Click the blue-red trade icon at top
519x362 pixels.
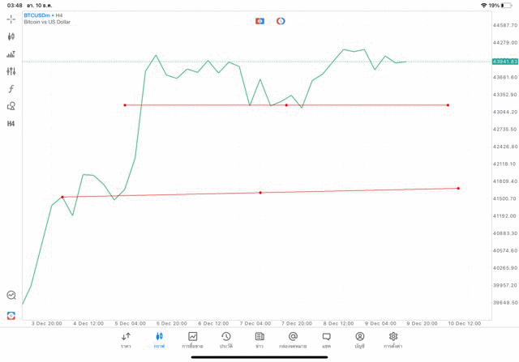(259, 21)
